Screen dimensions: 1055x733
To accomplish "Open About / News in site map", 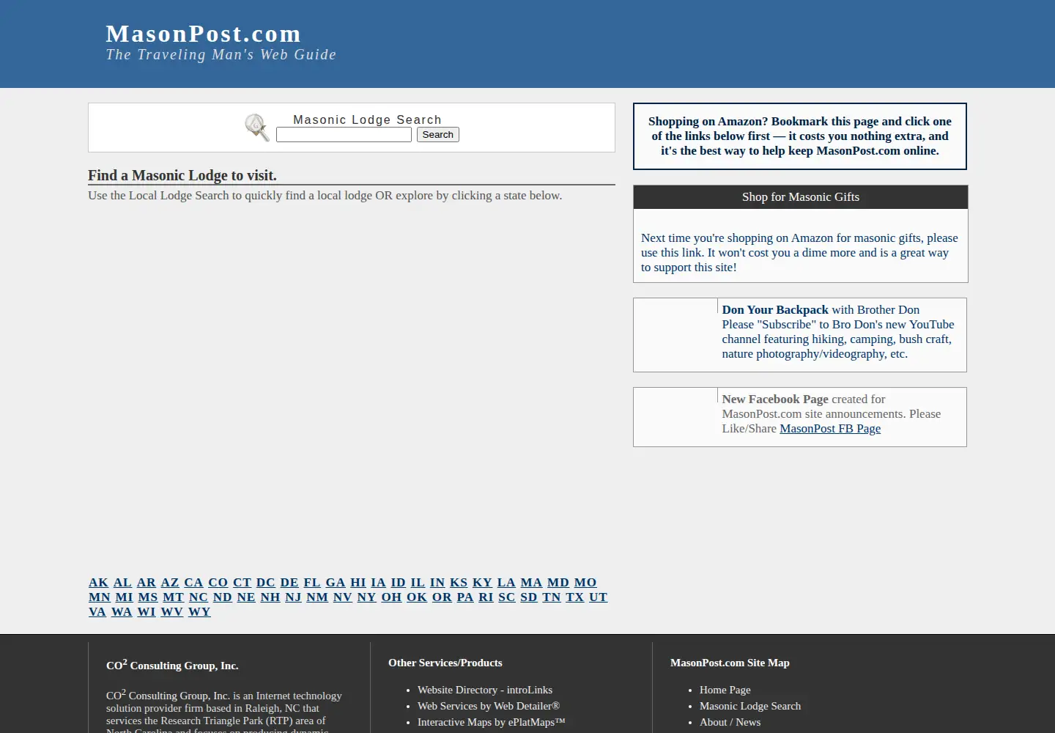I will [x=730, y=722].
